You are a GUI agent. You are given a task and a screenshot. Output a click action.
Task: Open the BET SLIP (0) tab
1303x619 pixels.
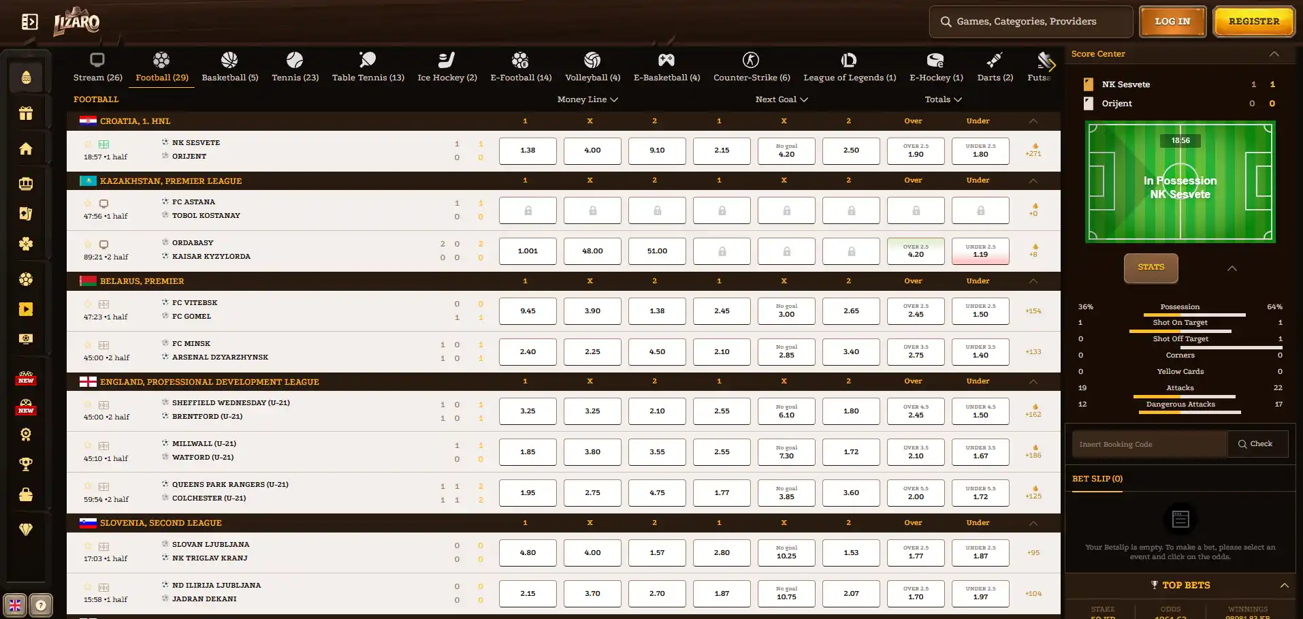1097,479
